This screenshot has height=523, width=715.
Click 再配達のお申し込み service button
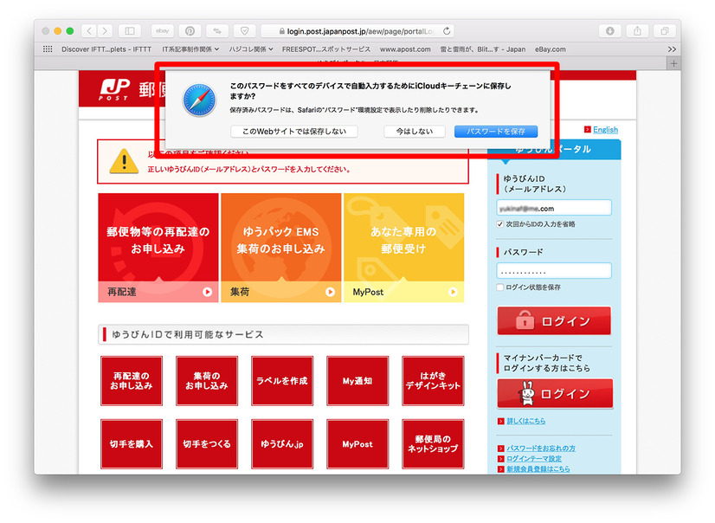coord(132,381)
